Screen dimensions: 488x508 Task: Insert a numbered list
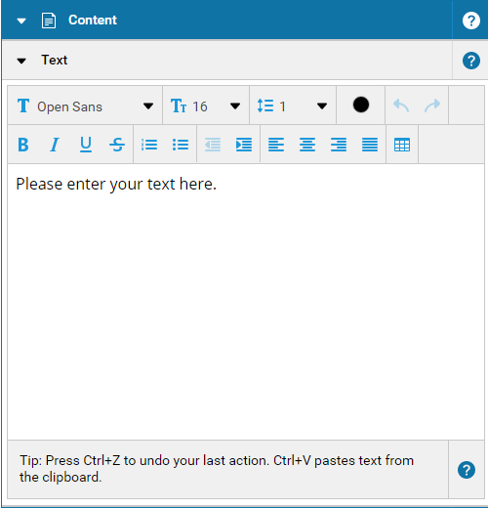[x=149, y=145]
